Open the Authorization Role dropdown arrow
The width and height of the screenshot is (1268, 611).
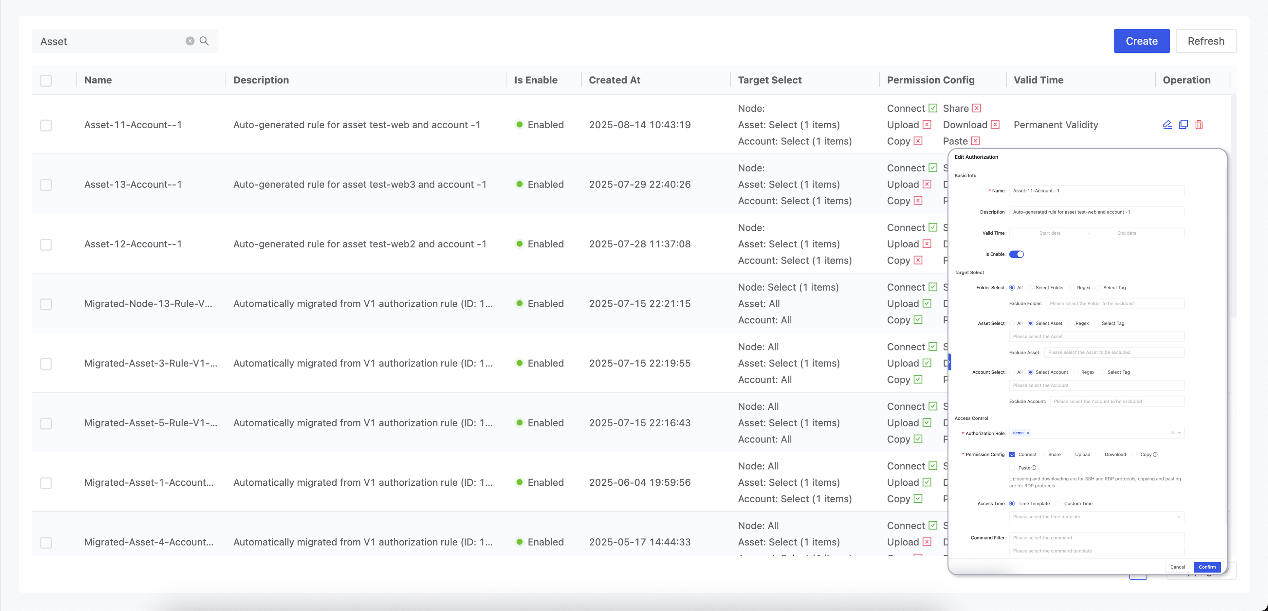pos(1179,433)
